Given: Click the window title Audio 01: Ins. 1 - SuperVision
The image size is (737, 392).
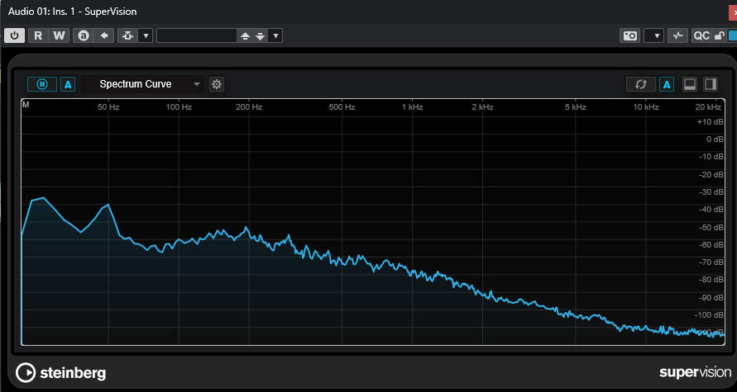Looking at the screenshot, I should point(73,12).
